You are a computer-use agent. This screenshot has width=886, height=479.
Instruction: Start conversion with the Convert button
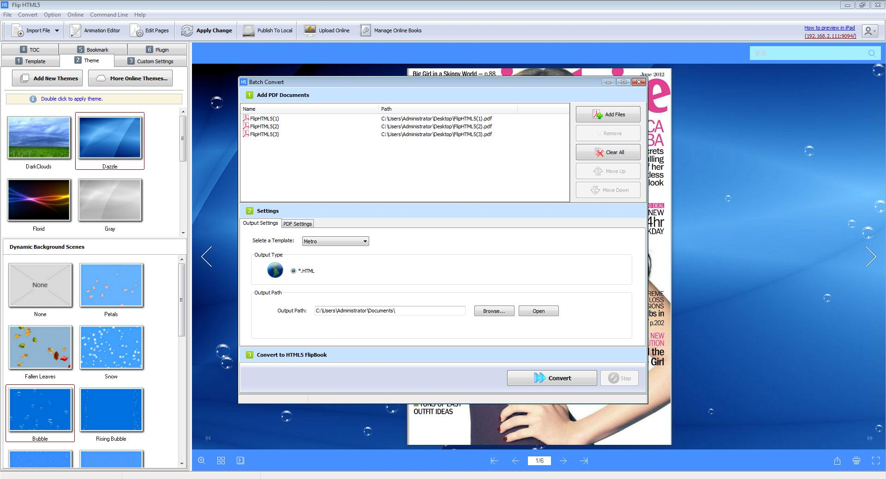pyautogui.click(x=552, y=377)
